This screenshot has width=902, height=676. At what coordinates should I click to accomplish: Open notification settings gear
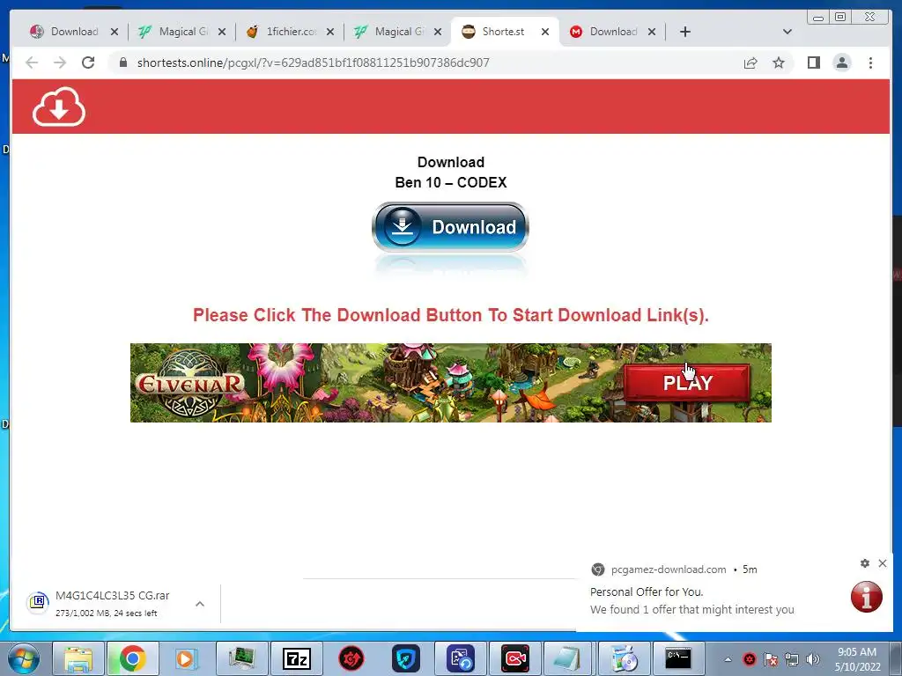tap(865, 563)
